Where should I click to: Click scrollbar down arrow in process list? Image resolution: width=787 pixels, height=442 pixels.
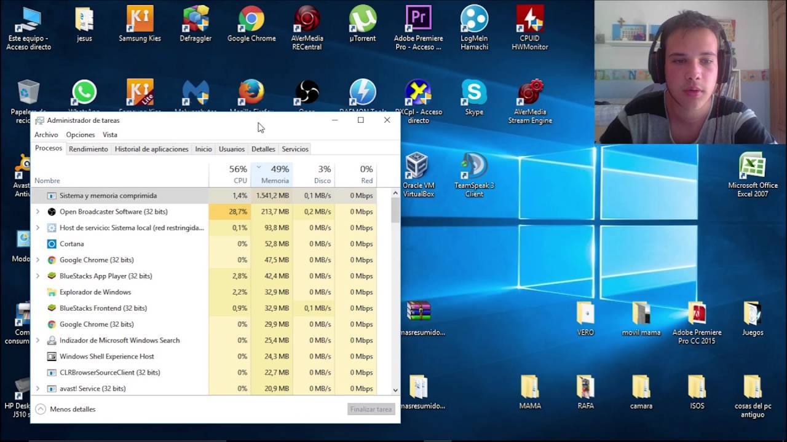(x=395, y=390)
